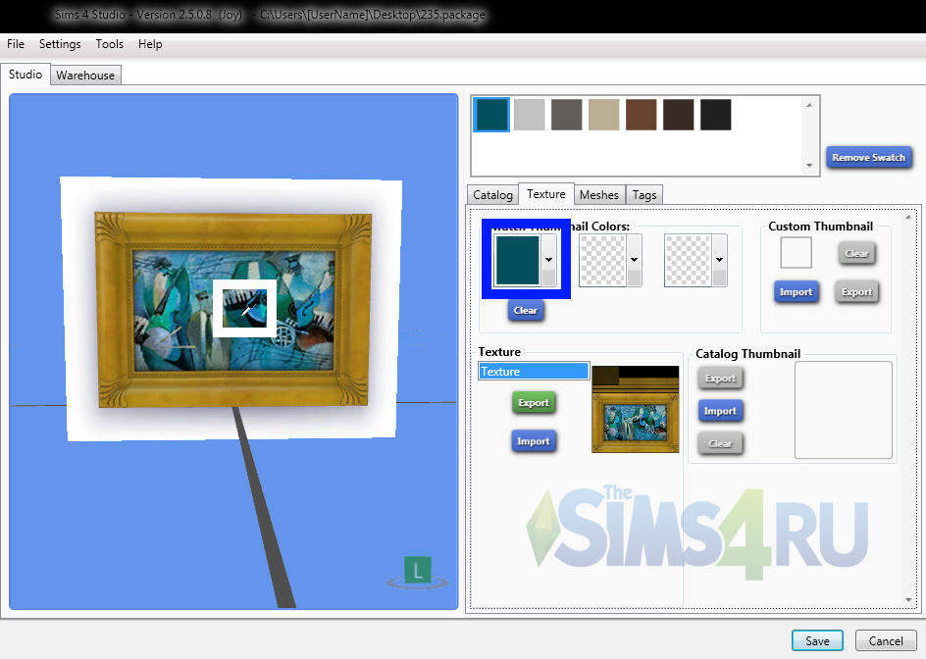Open the Tags tab
This screenshot has height=659, width=926.
click(x=644, y=195)
